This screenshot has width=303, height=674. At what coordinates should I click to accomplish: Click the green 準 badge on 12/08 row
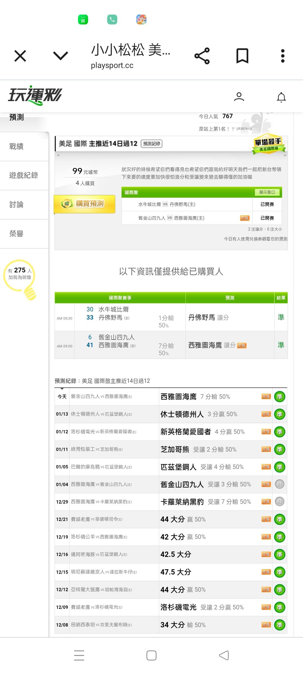coord(280,625)
